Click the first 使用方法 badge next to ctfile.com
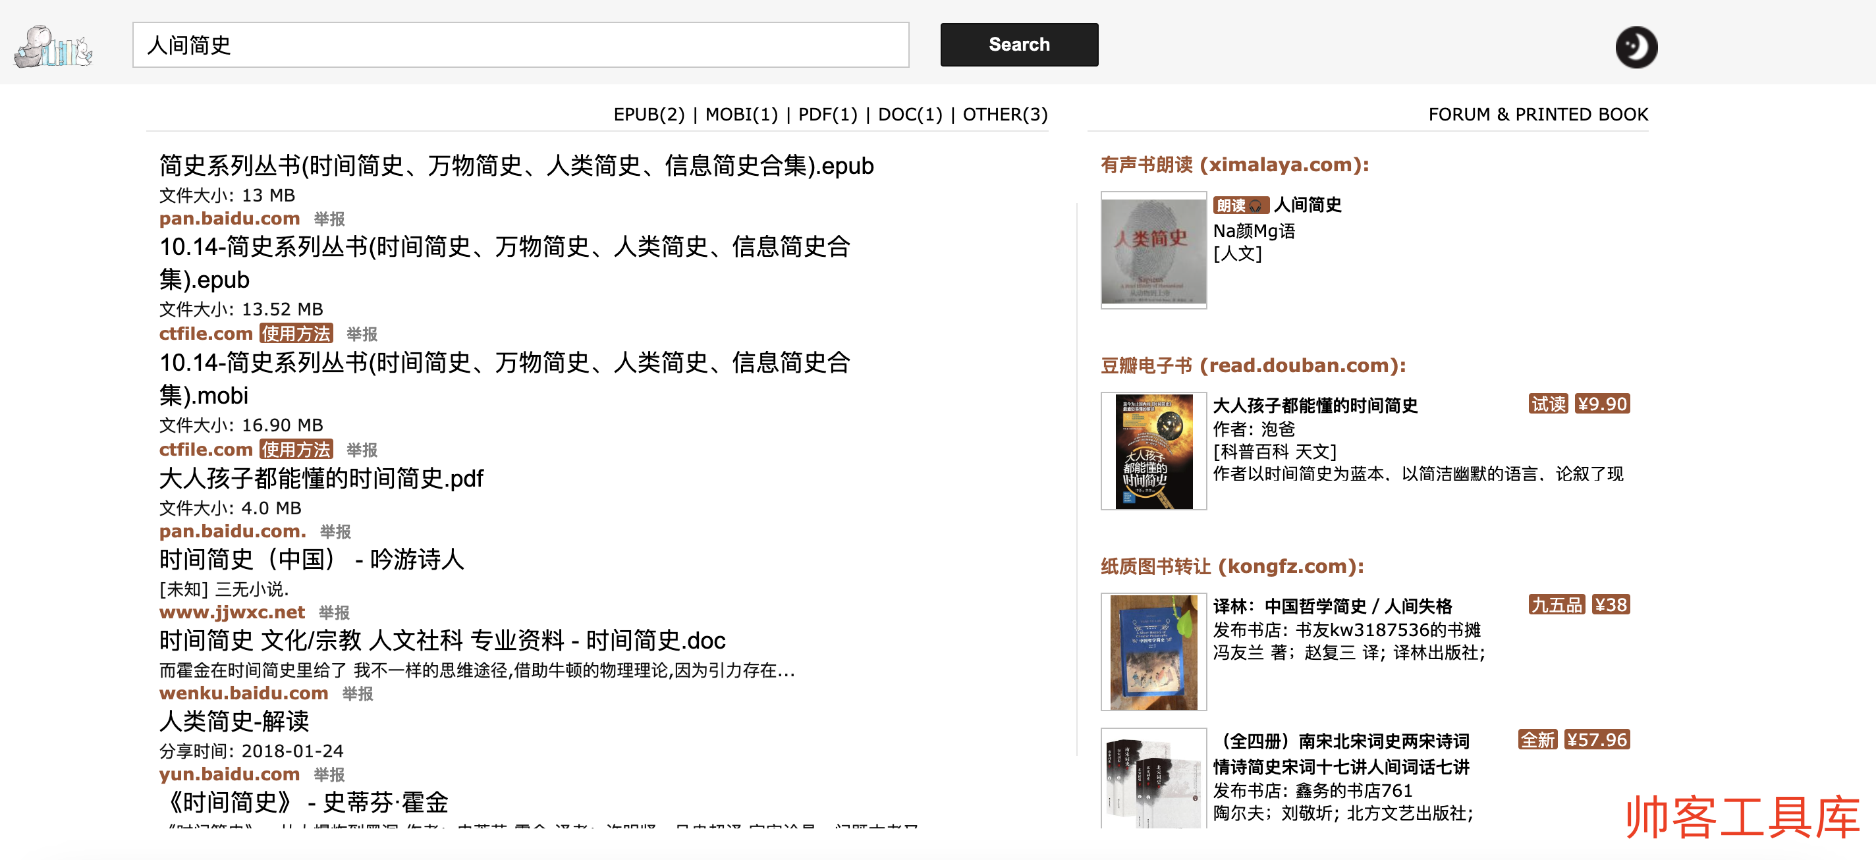The width and height of the screenshot is (1876, 860). tap(296, 333)
